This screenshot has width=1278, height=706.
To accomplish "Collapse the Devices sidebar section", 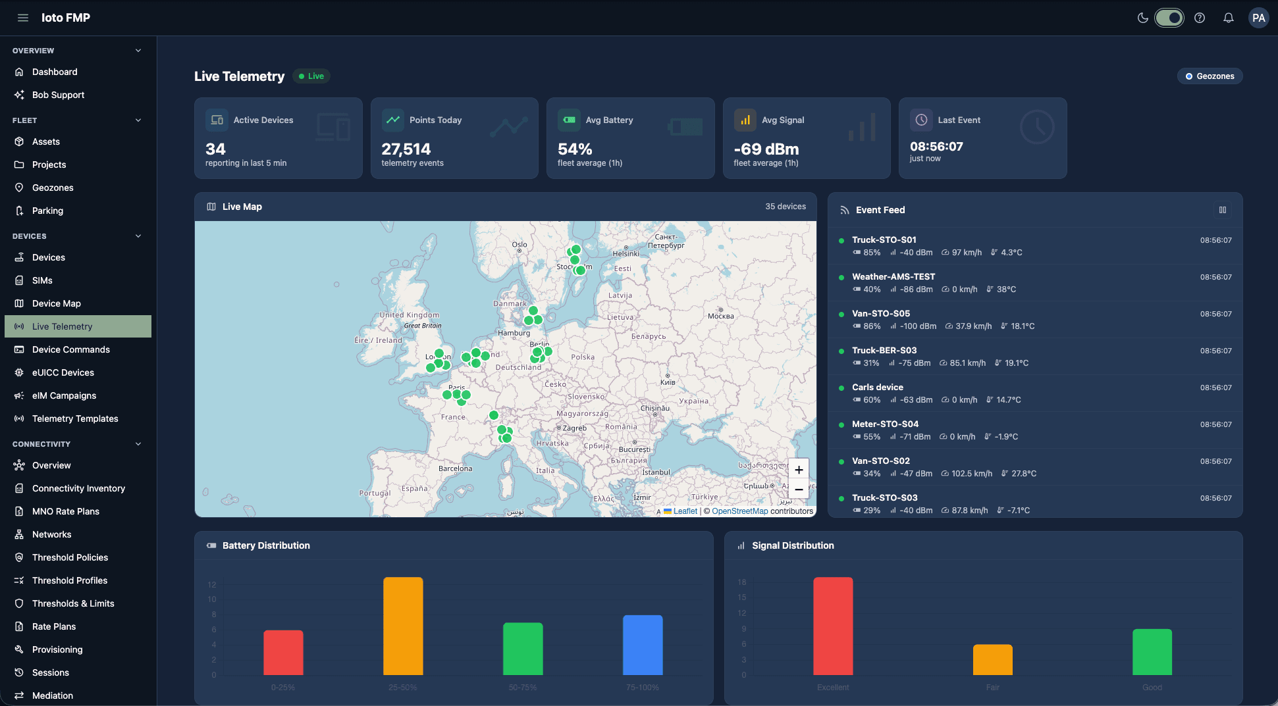I will click(138, 236).
